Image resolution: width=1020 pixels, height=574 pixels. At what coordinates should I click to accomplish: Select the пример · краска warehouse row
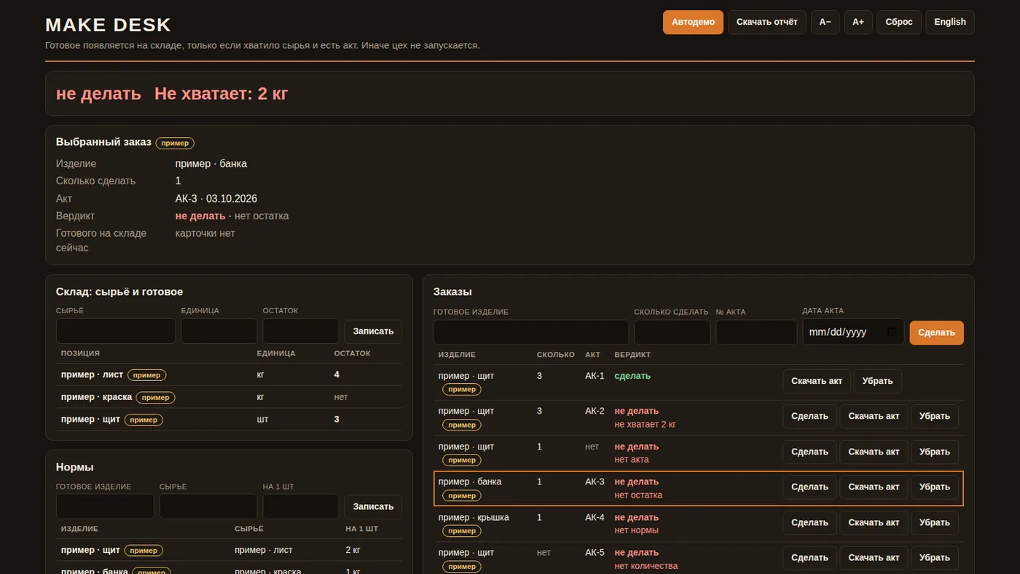229,397
